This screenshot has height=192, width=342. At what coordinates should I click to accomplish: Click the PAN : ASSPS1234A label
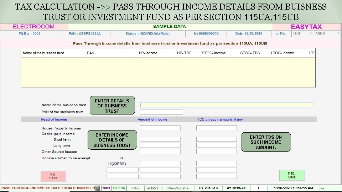[x=85, y=33]
